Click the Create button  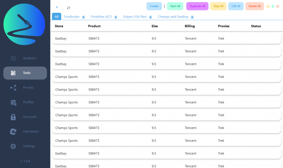(x=154, y=6)
